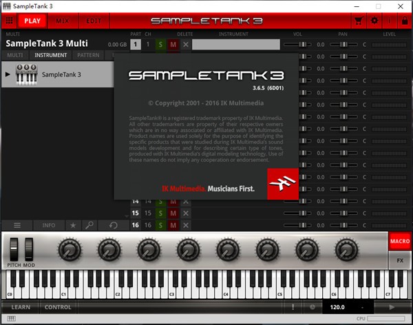The width and height of the screenshot is (413, 325).
Task: Open the gear settings icon
Action: pyautogui.click(x=374, y=21)
